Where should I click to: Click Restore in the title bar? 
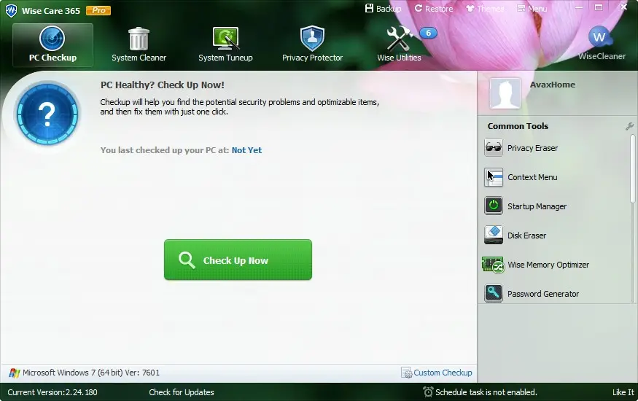(434, 8)
